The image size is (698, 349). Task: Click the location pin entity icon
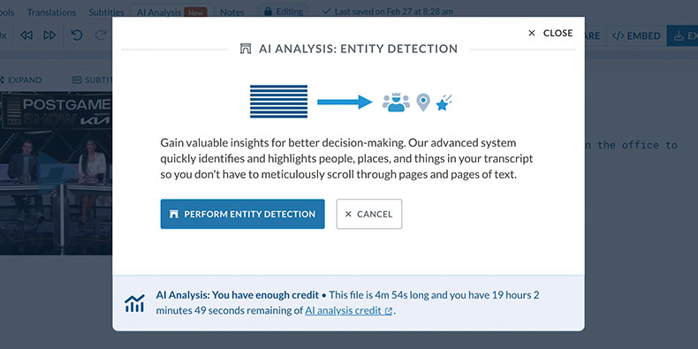(x=423, y=102)
